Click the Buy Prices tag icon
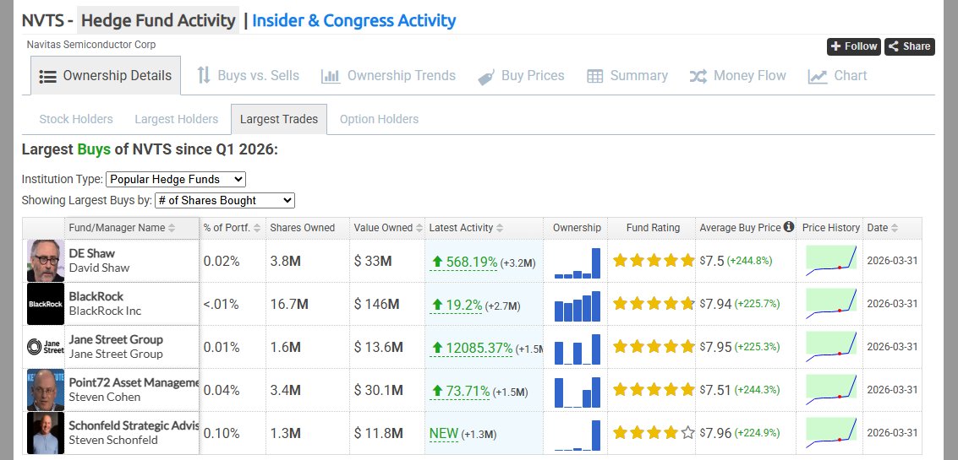958x460 pixels. [x=486, y=77]
